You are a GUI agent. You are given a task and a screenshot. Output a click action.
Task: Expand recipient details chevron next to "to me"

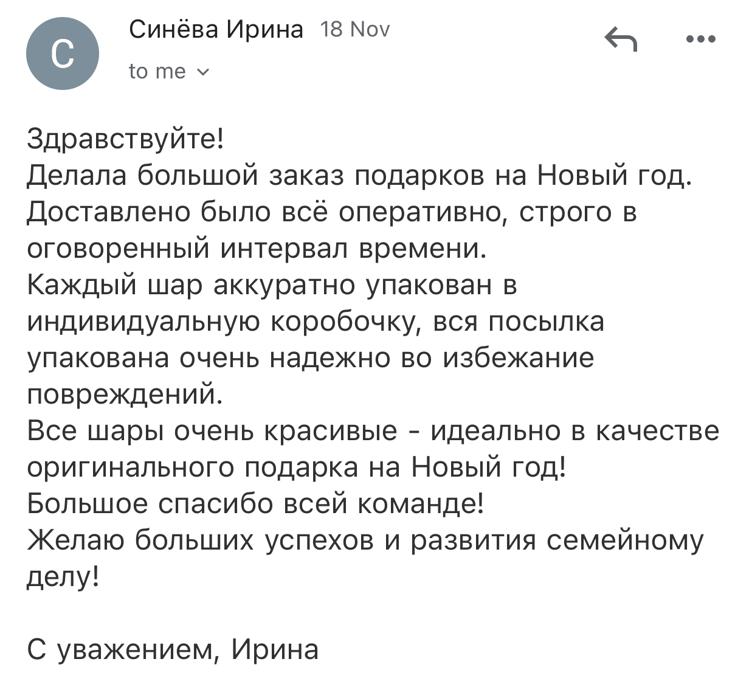click(x=202, y=72)
